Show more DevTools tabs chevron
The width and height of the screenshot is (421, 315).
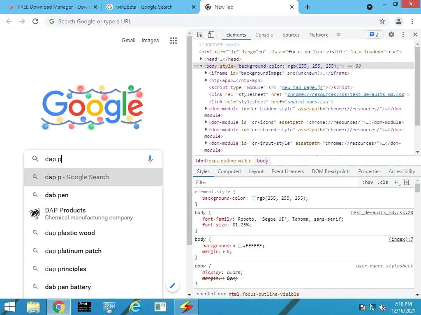click(x=338, y=34)
